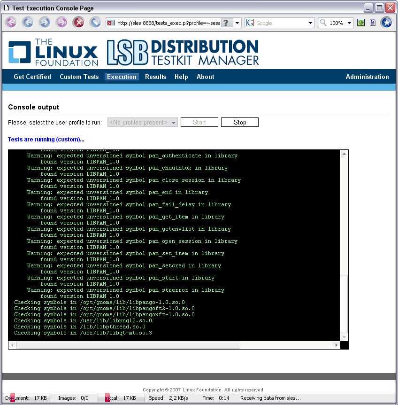Click the question mark in address bar
The width and height of the screenshot is (398, 405).
click(226, 23)
